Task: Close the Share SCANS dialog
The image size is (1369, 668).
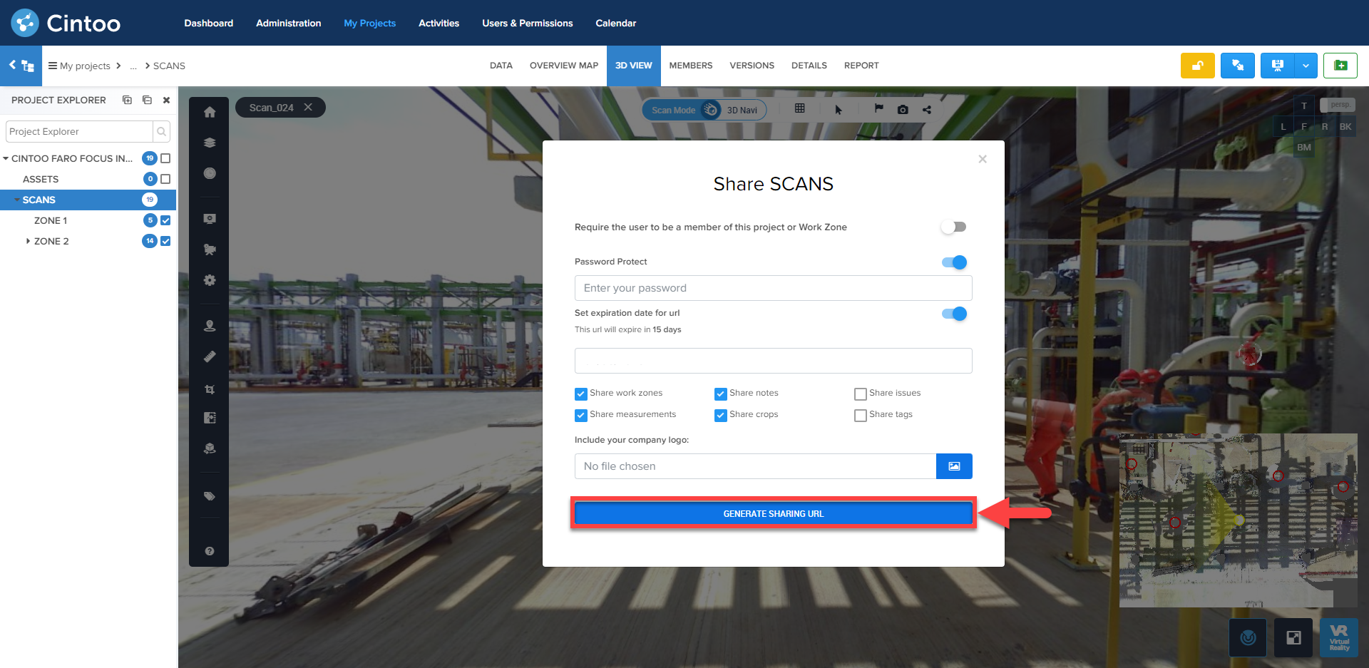Action: click(983, 159)
